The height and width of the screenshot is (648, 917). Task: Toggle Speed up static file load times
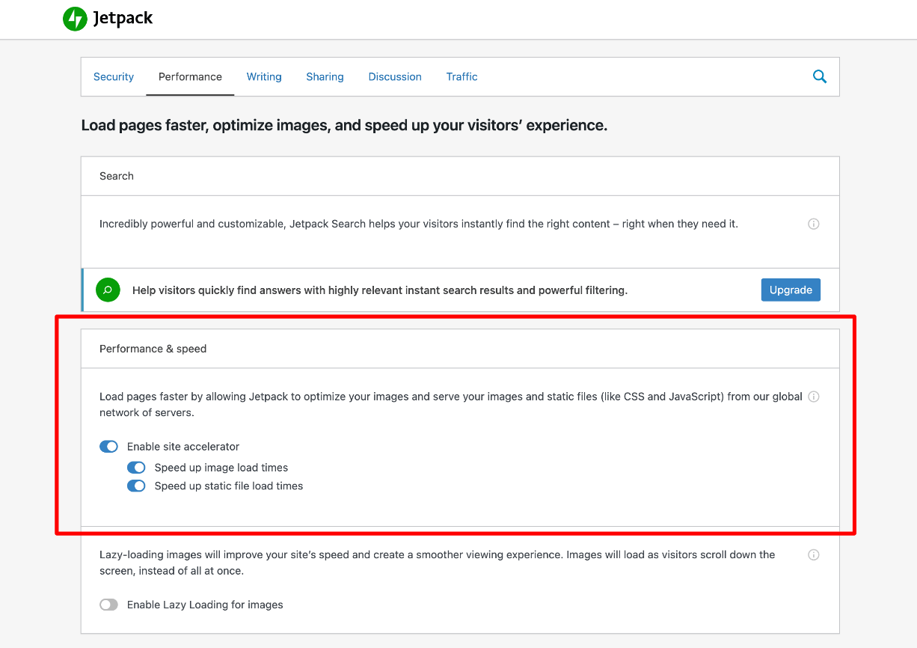click(x=136, y=486)
